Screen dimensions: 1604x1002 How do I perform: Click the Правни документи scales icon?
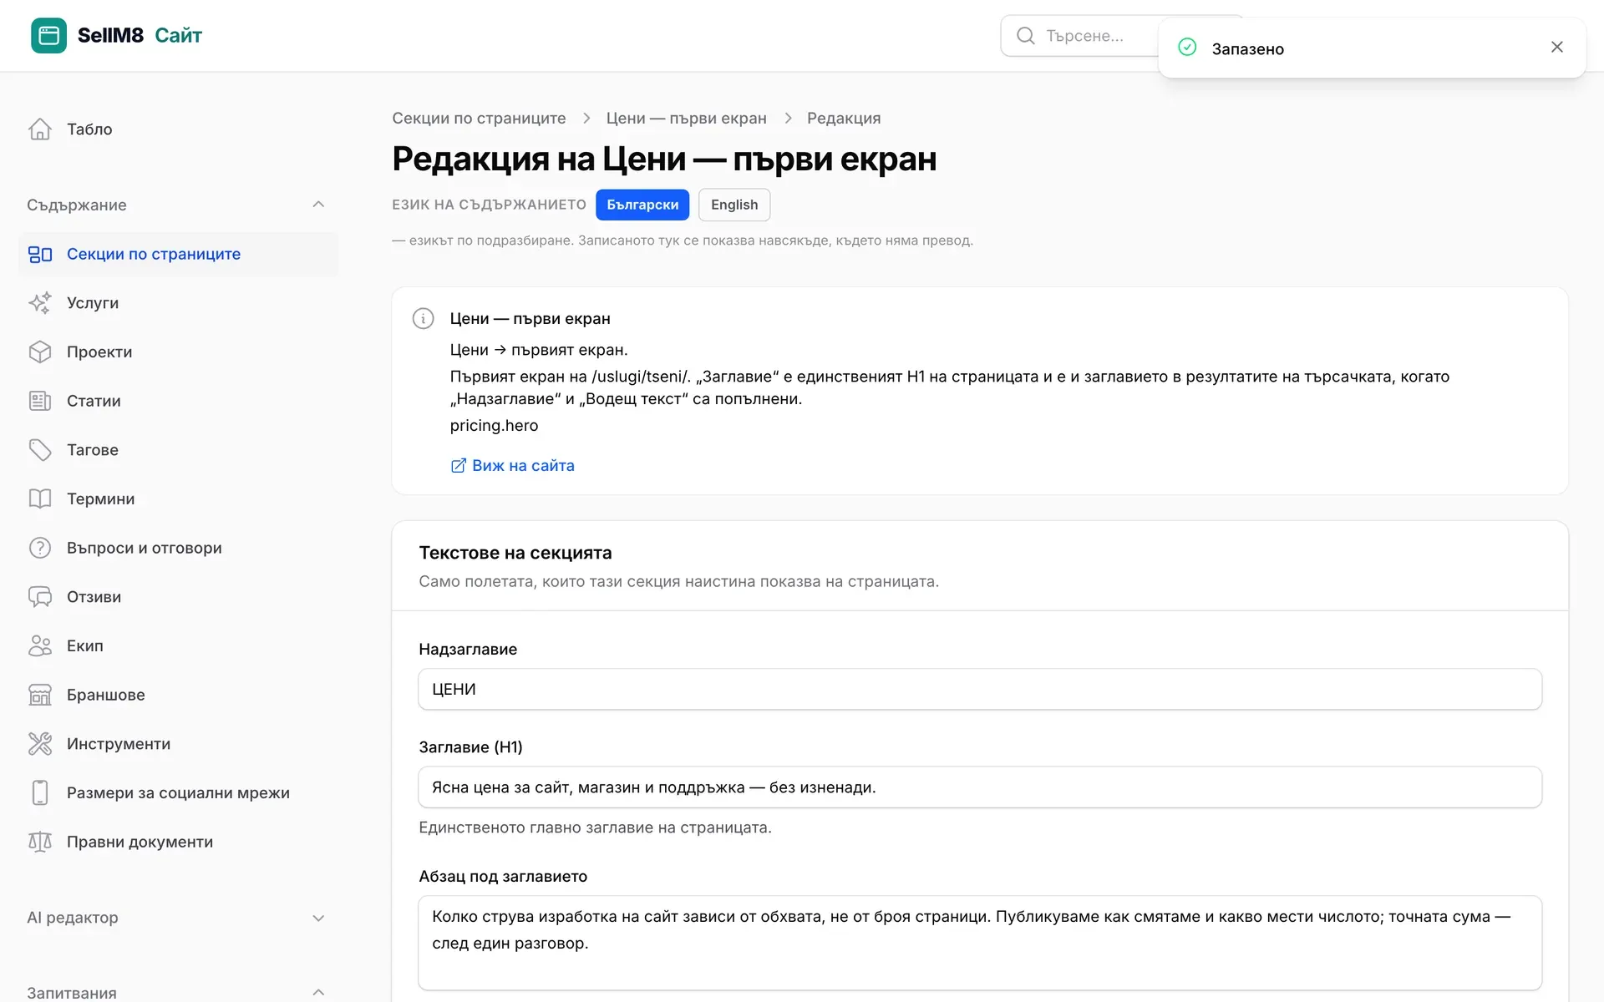pos(40,842)
